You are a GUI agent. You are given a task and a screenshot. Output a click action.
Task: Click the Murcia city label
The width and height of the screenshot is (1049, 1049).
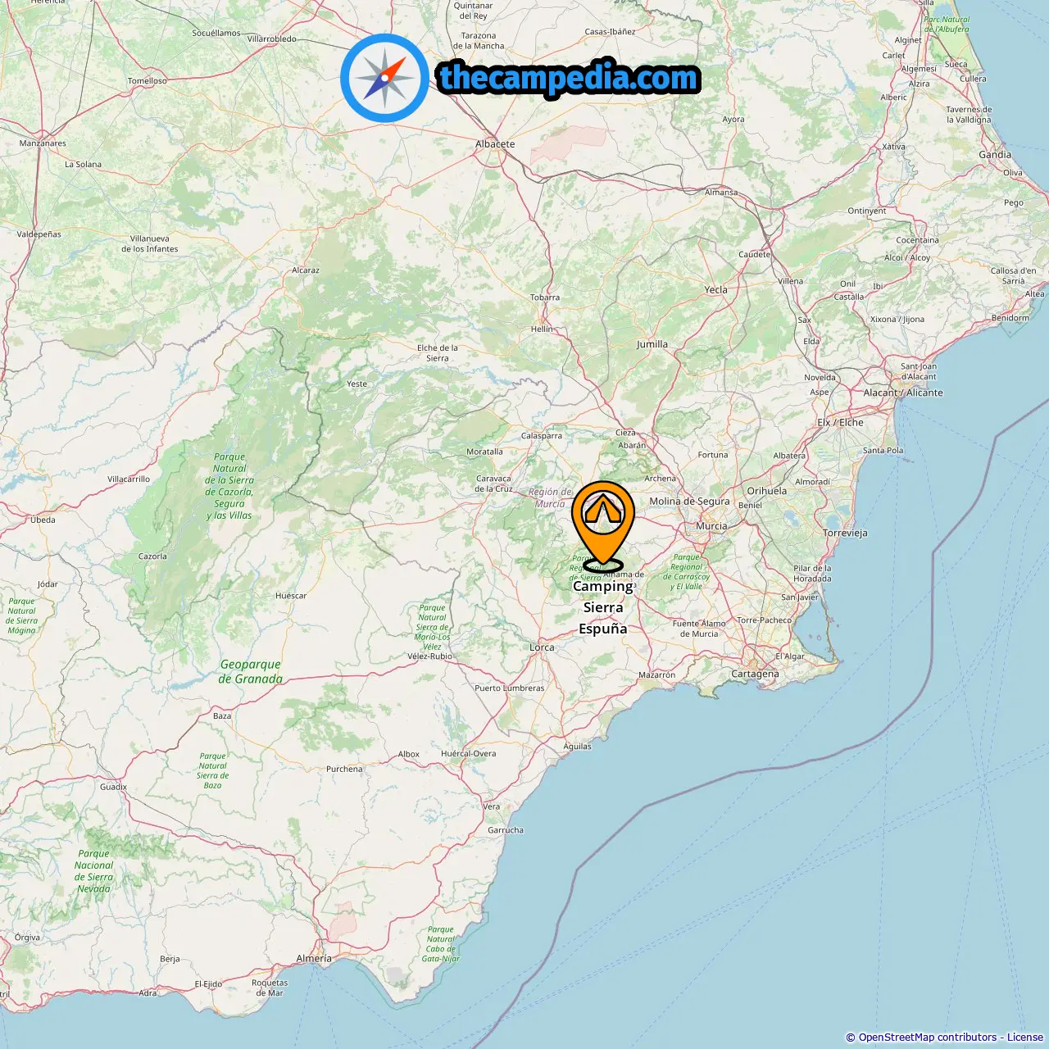click(x=711, y=526)
